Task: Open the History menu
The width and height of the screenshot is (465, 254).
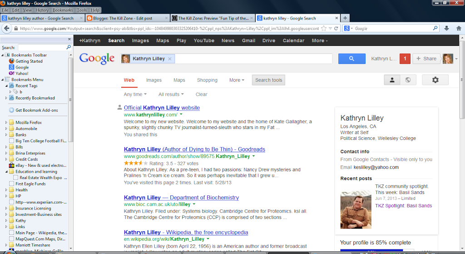Action: 42,10
